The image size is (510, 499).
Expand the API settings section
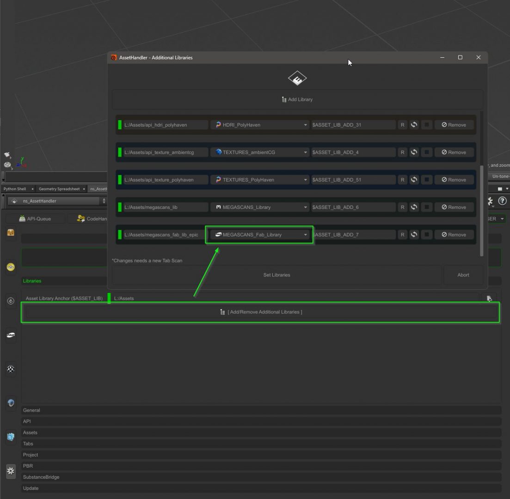tap(261, 421)
